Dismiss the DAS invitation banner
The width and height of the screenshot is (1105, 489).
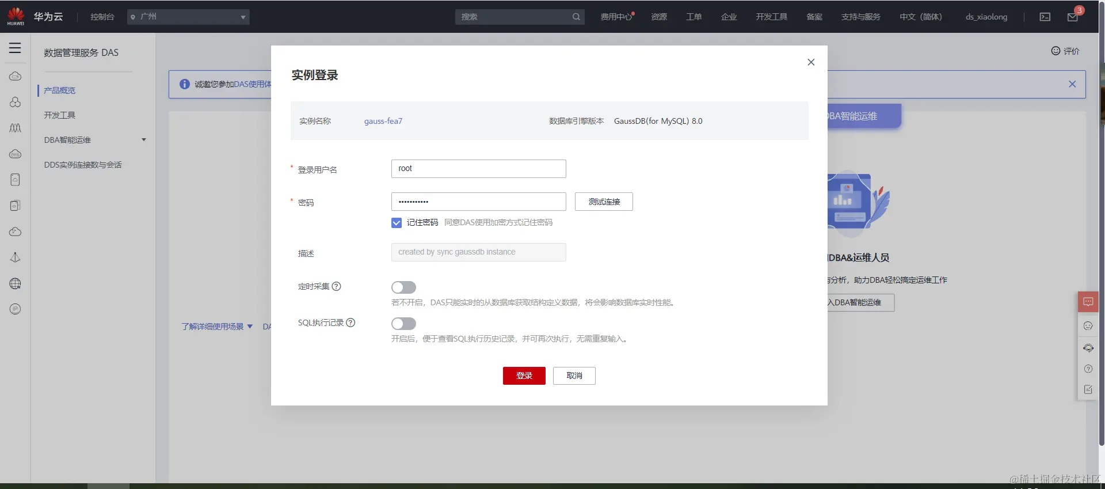[1072, 84]
